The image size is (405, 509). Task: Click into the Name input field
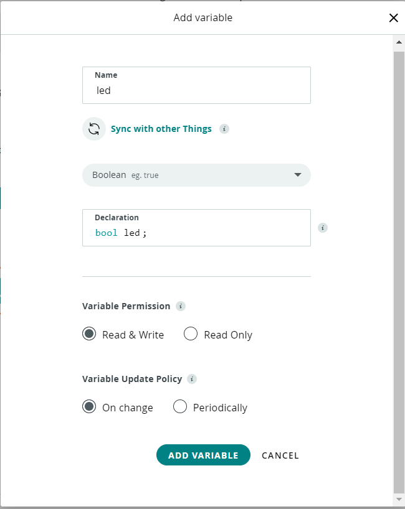coord(196,90)
